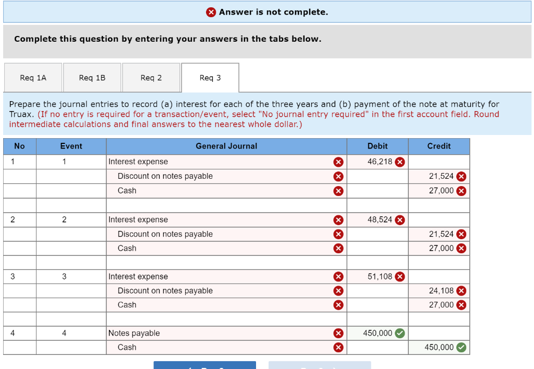Click the incorrect icon on entry 1 Discount on notes payable account

coord(338,176)
